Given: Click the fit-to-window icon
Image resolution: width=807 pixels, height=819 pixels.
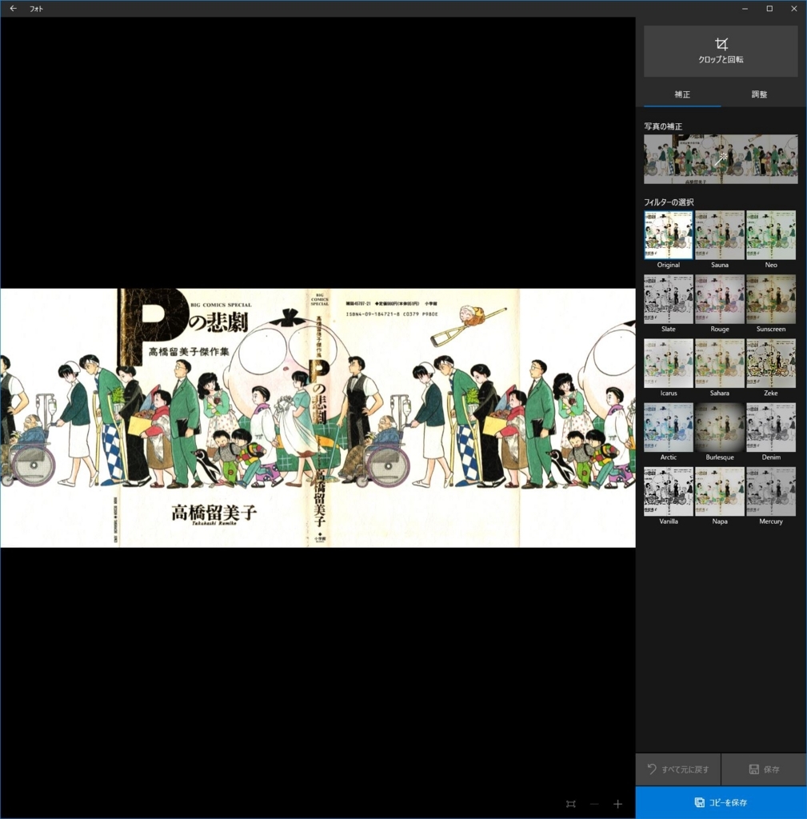Looking at the screenshot, I should click(x=571, y=804).
